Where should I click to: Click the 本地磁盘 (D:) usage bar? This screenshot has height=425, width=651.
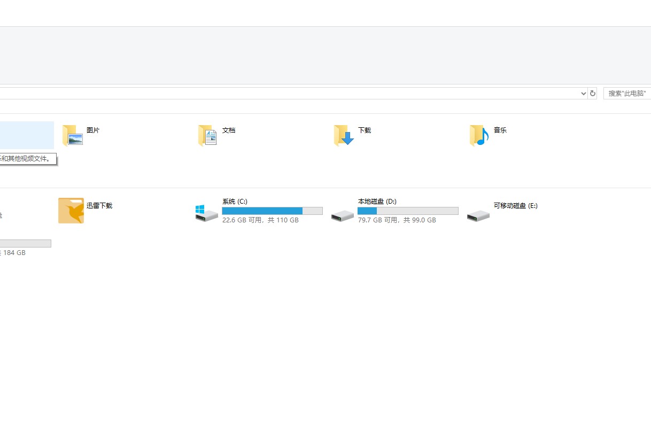click(x=408, y=211)
